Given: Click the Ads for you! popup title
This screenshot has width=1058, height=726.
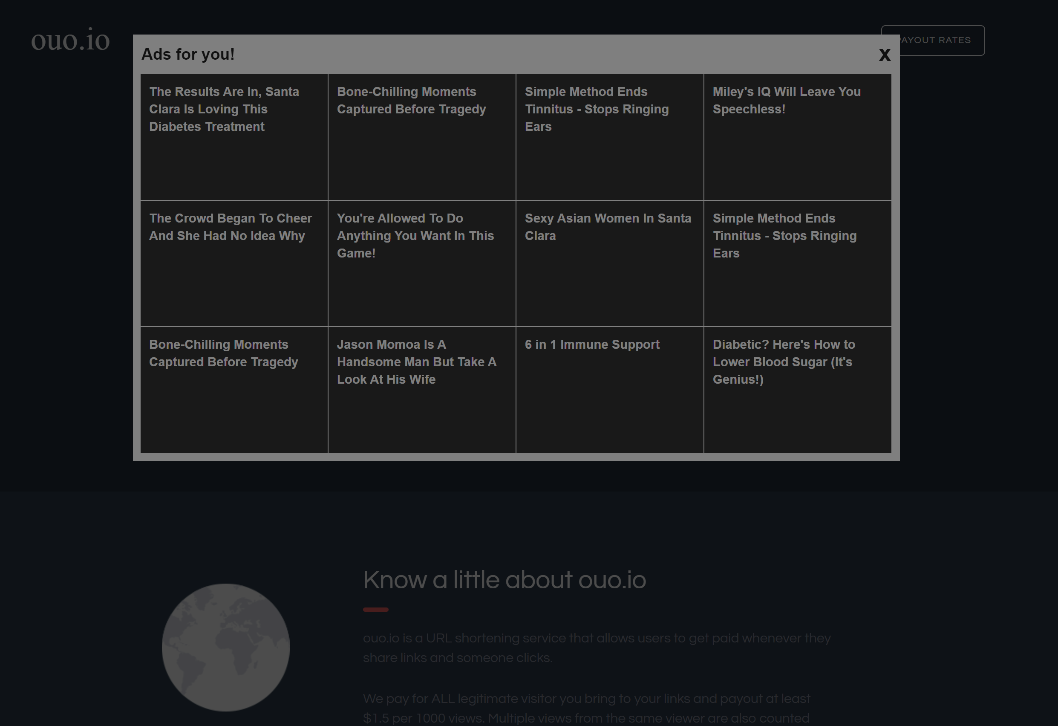Looking at the screenshot, I should coord(188,54).
